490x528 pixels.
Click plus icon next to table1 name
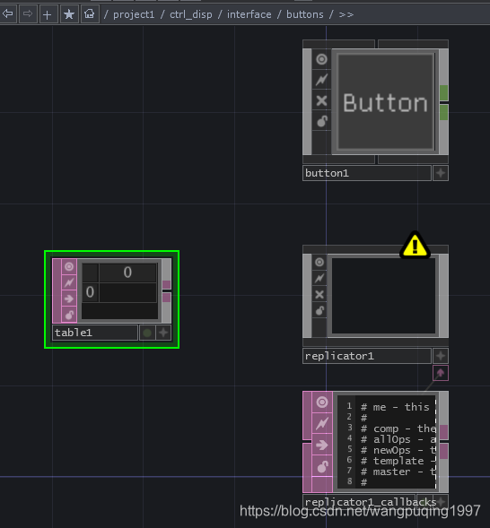coord(163,333)
